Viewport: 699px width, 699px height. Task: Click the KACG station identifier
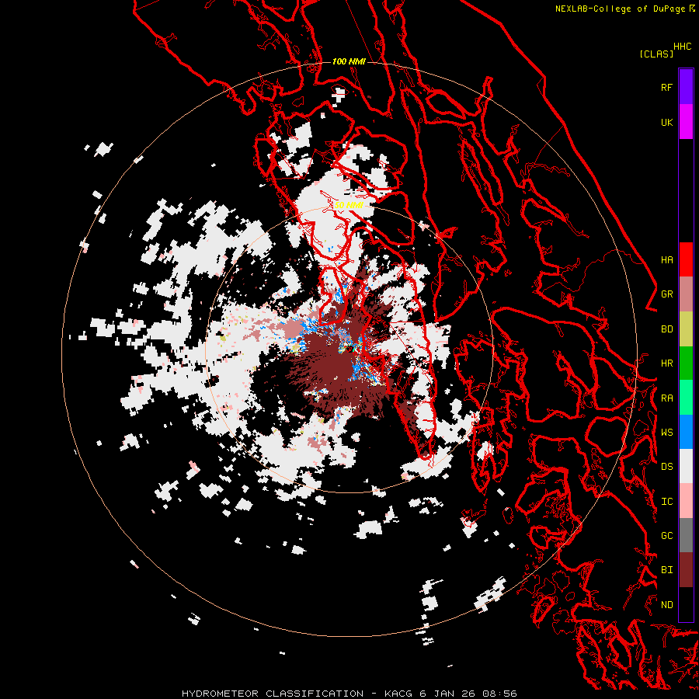tap(398, 694)
